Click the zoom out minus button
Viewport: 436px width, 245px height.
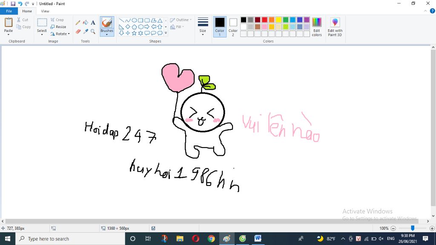393,228
